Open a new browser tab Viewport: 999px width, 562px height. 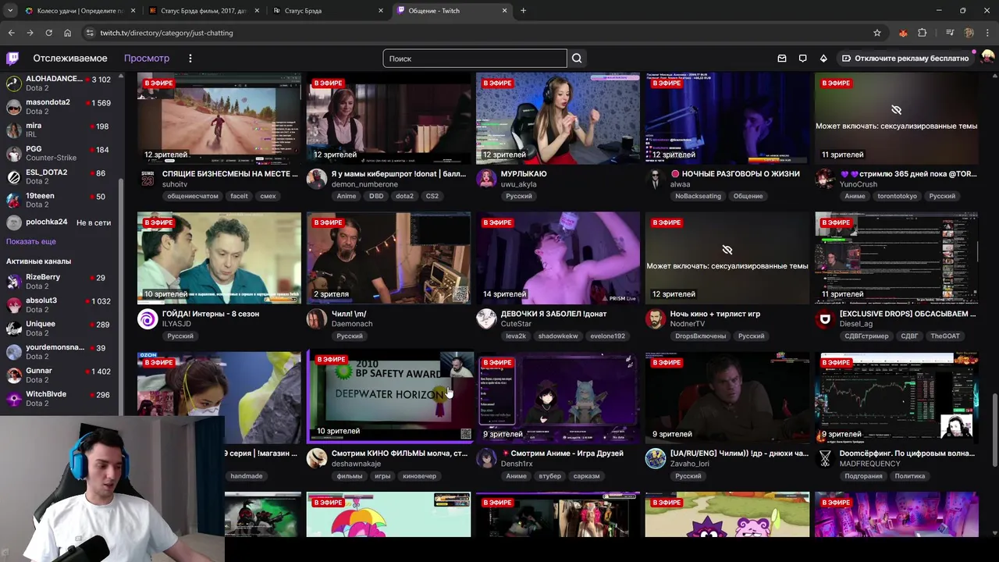tap(523, 11)
